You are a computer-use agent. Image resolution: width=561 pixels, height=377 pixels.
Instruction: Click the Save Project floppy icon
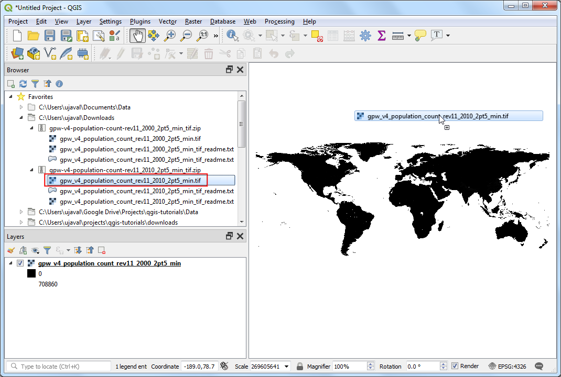[x=50, y=36]
